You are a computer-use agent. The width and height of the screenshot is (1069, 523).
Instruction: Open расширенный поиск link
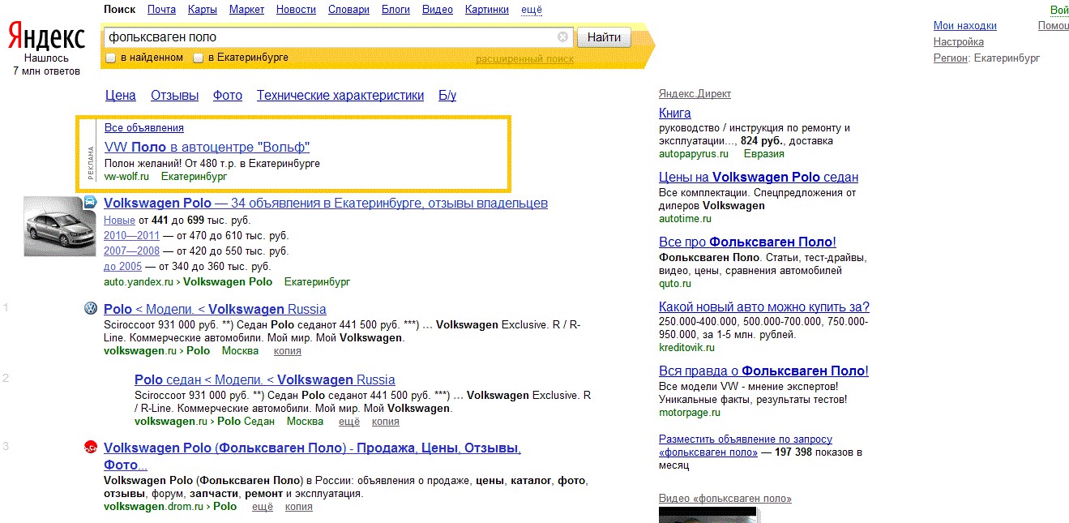524,58
